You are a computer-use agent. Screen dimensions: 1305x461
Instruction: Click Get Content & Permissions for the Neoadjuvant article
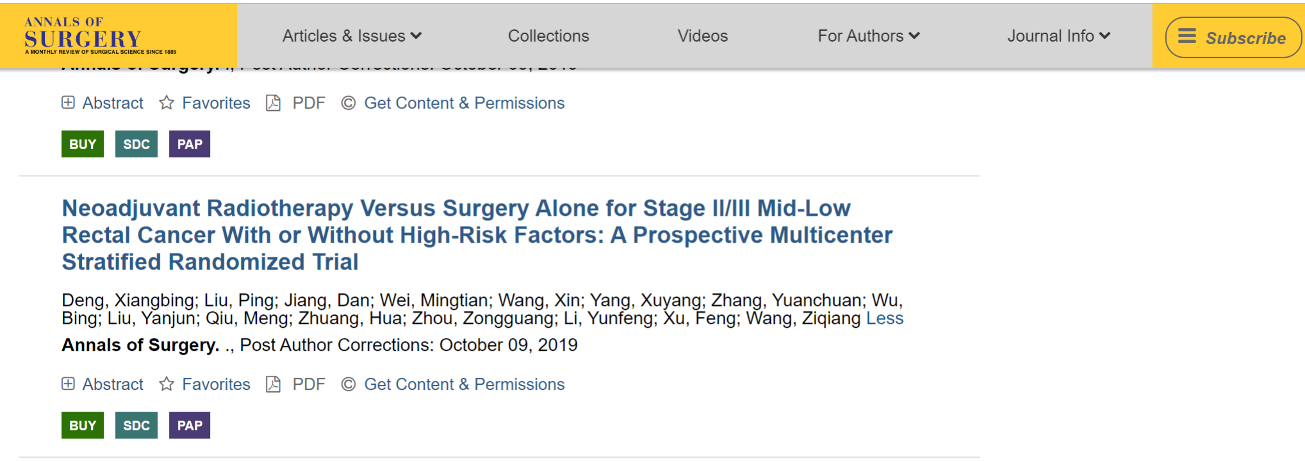click(x=464, y=384)
